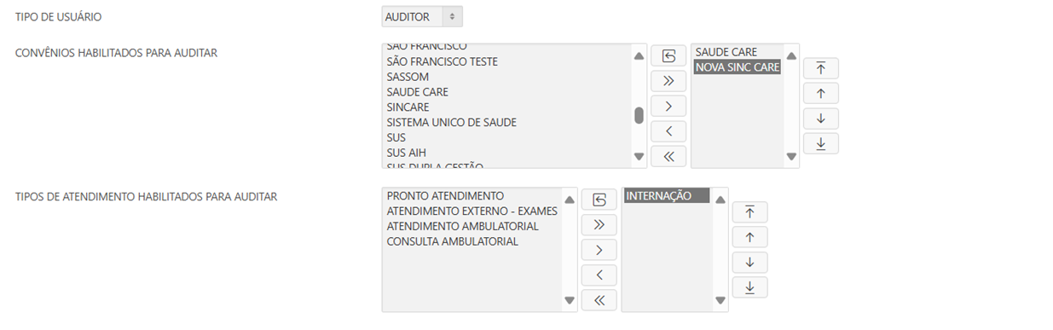
Task: Click move-all-right icon for convênios list
Action: click(x=668, y=81)
